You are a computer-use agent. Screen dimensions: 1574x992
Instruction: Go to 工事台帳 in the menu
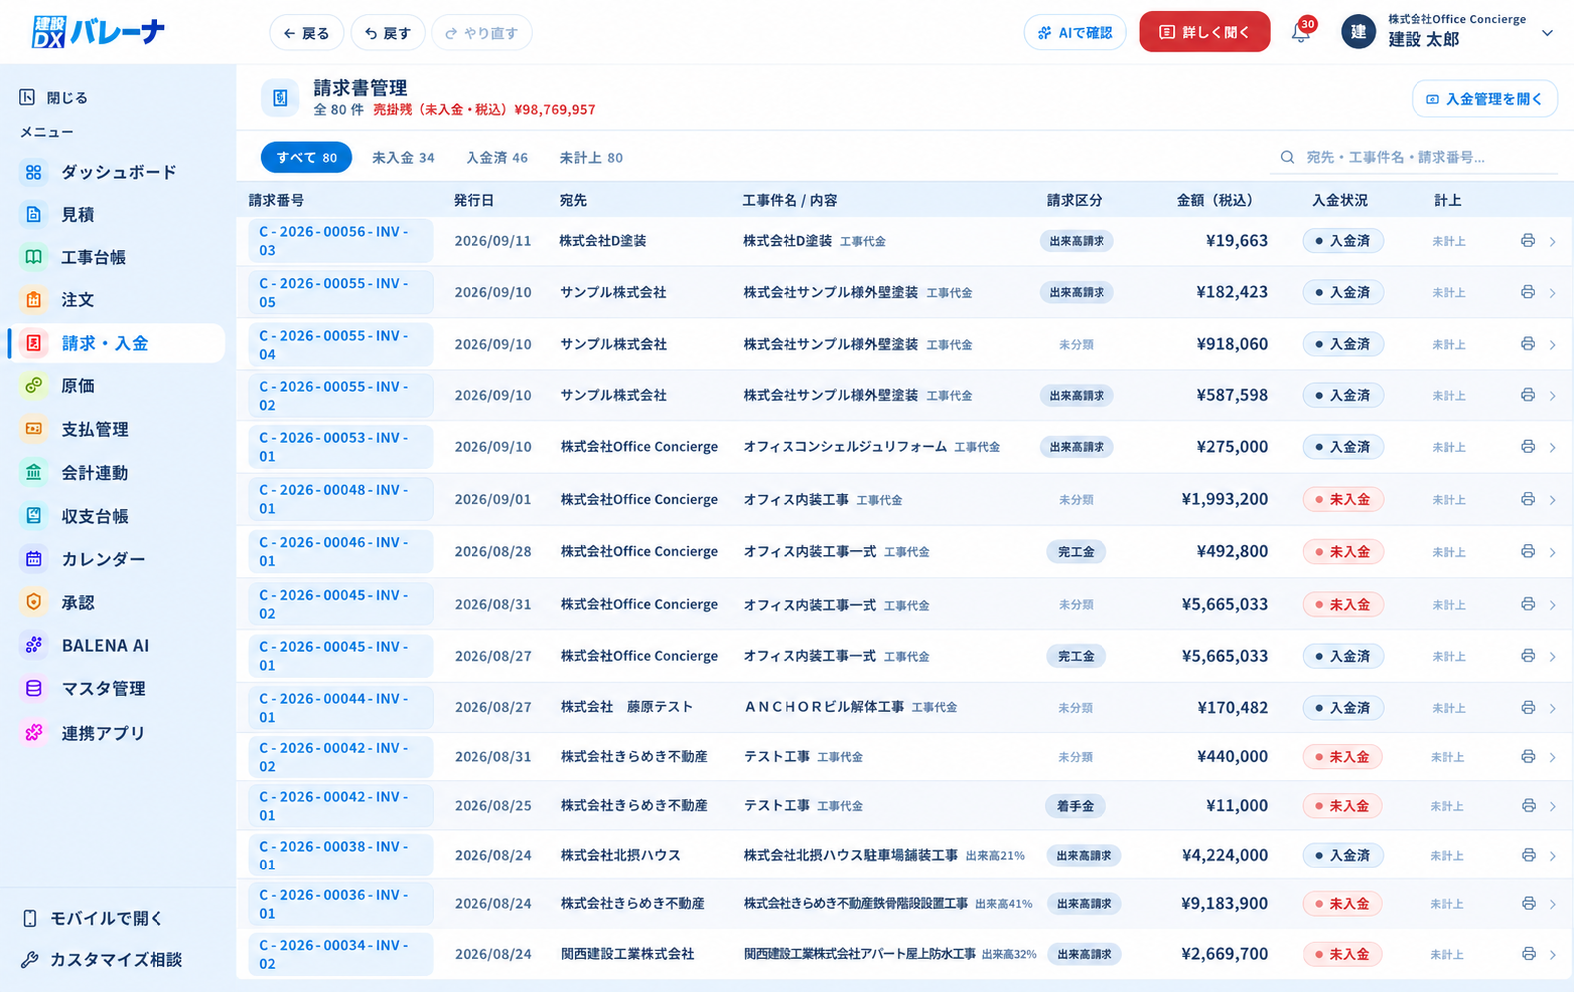coord(93,257)
